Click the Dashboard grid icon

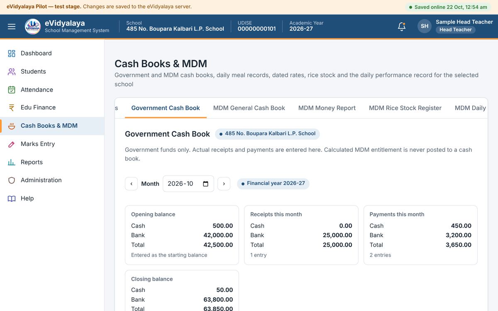12,53
